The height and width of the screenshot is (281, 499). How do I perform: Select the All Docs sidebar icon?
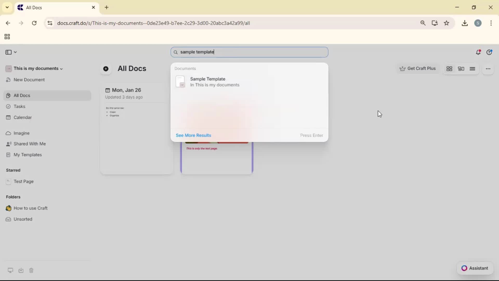22,95
